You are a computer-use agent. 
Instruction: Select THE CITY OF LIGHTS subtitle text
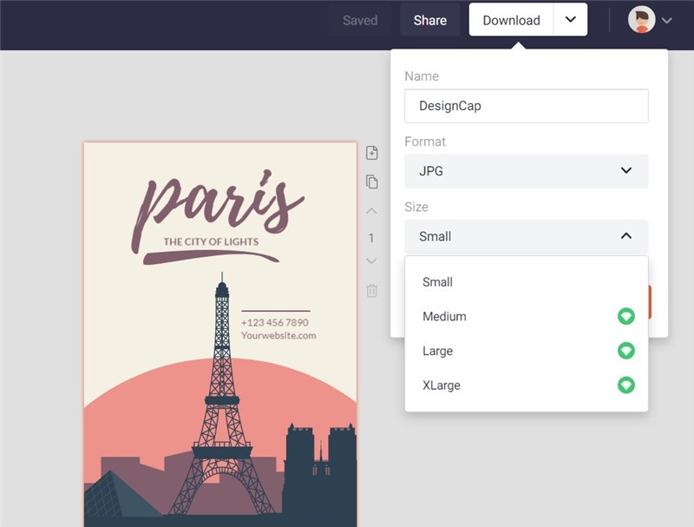(x=211, y=242)
